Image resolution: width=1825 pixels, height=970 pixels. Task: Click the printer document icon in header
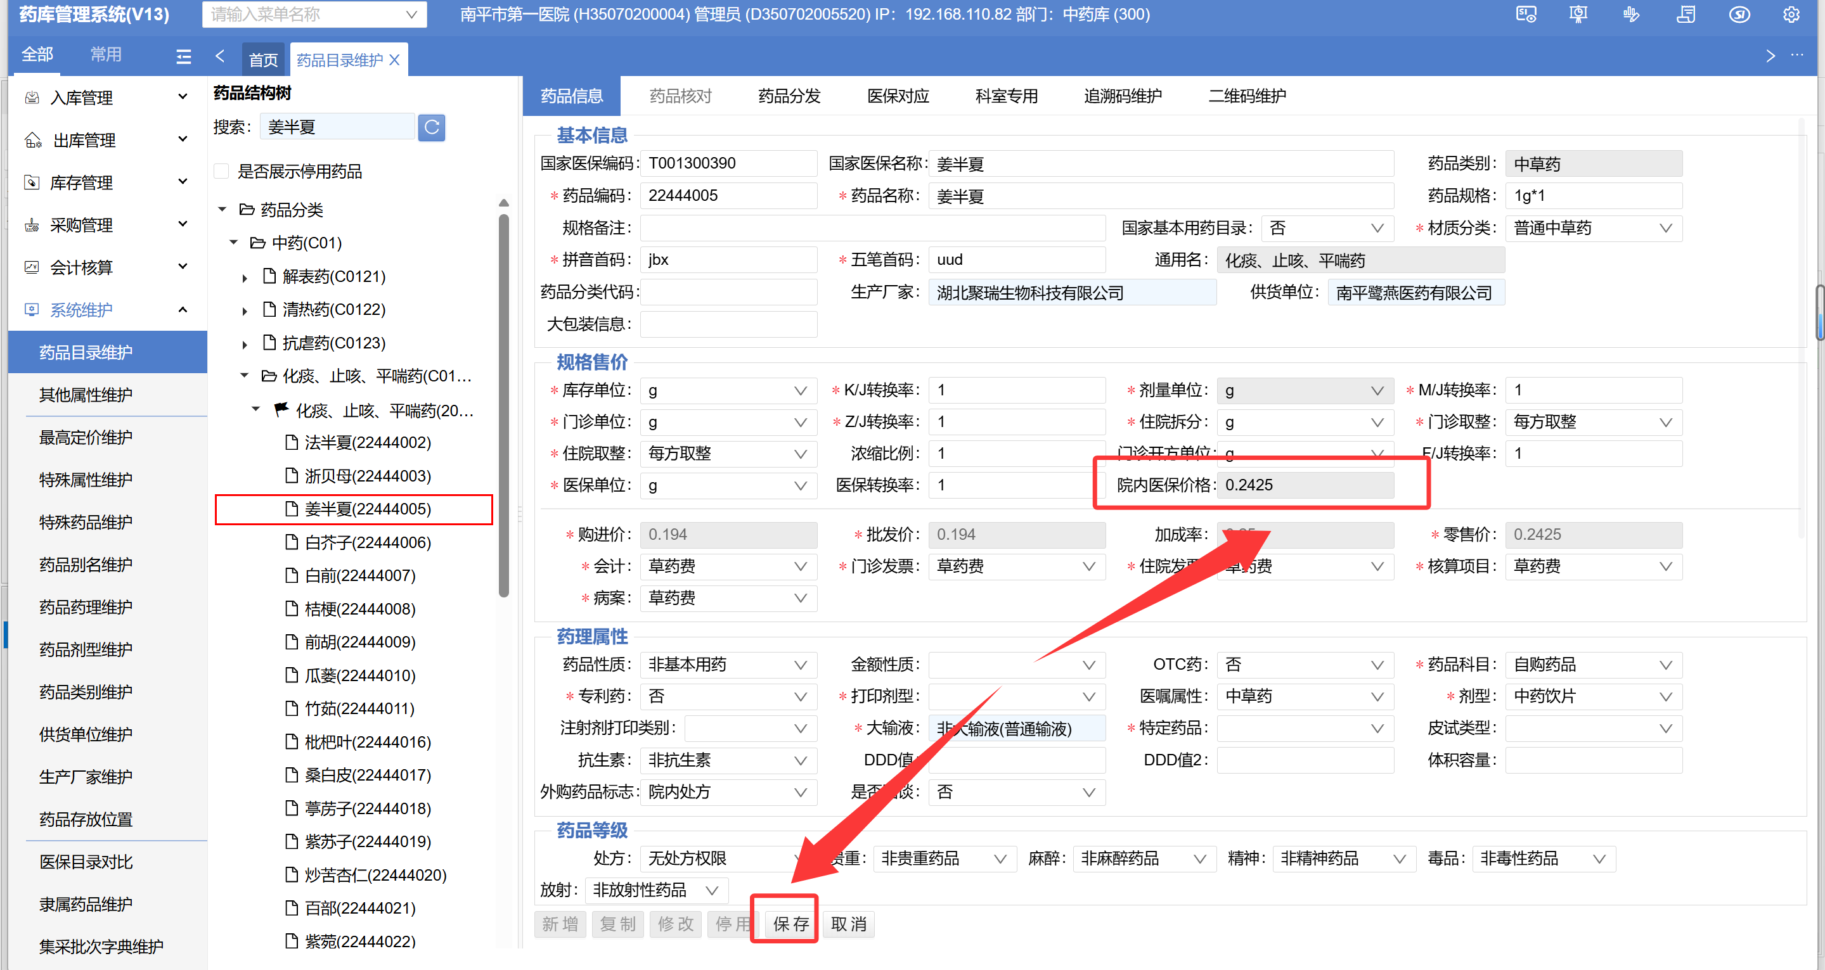[1686, 15]
